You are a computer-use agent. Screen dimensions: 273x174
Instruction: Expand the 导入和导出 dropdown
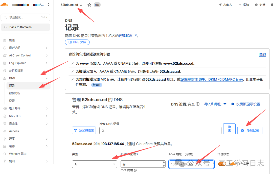[215, 104]
